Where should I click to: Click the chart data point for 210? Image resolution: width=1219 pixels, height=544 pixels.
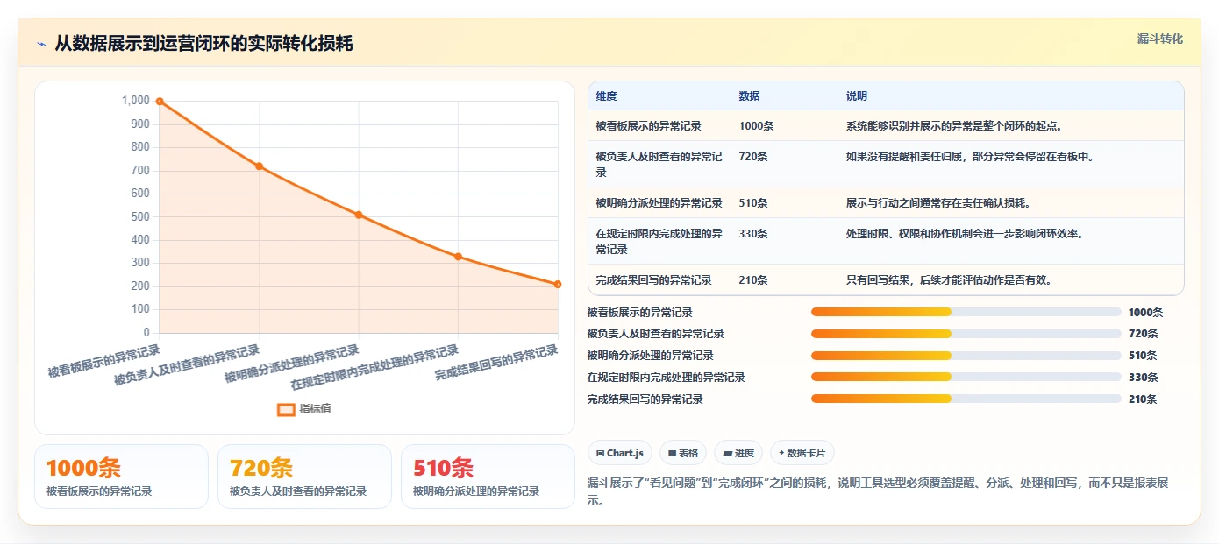coord(558,284)
